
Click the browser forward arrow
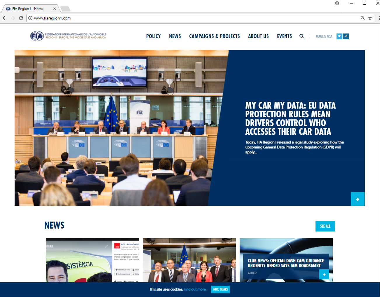(x=13, y=18)
